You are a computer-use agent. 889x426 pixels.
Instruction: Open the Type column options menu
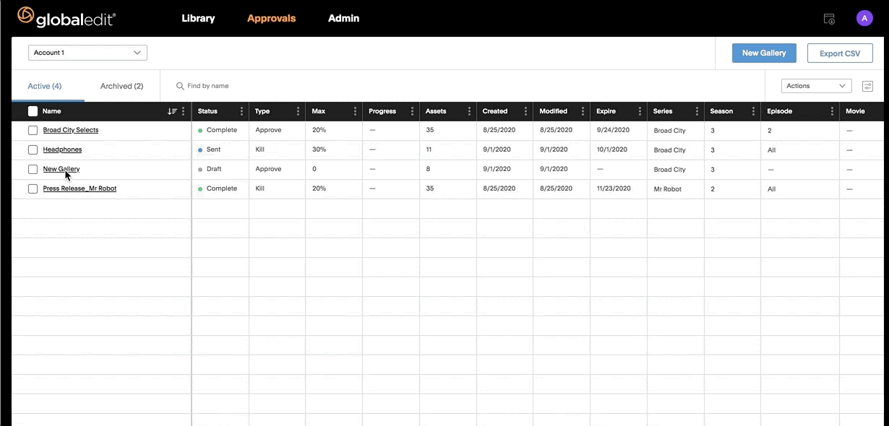coord(299,111)
